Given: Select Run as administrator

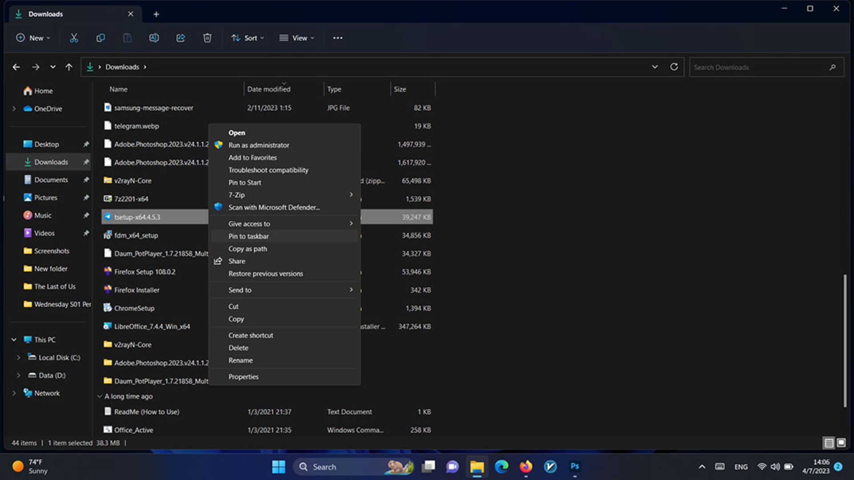Looking at the screenshot, I should [258, 145].
